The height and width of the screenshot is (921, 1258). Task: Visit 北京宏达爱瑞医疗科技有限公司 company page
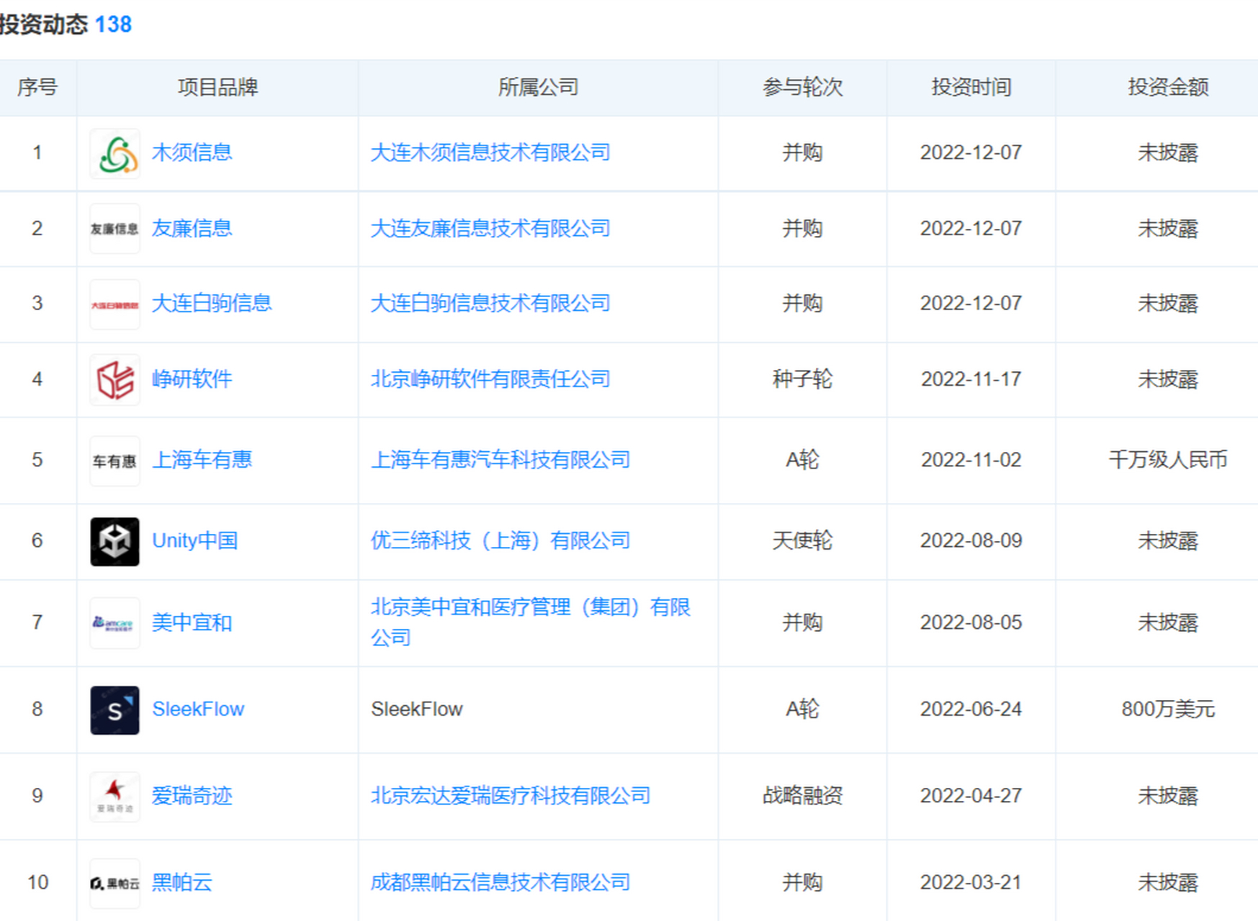511,795
